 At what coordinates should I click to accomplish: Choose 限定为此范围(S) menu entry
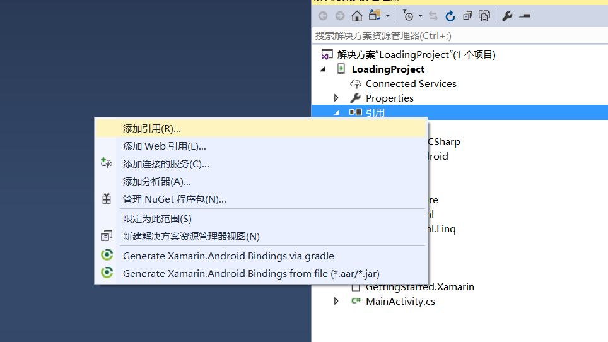tap(261, 219)
